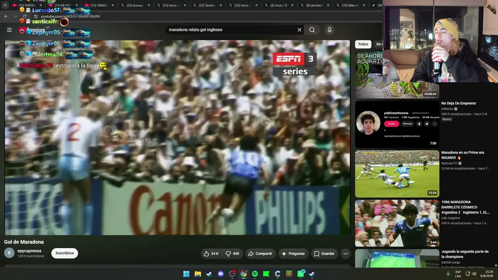Open the 'Jugando la segunda parte' video thumbnail
This screenshot has width=498, height=280.
[397, 258]
